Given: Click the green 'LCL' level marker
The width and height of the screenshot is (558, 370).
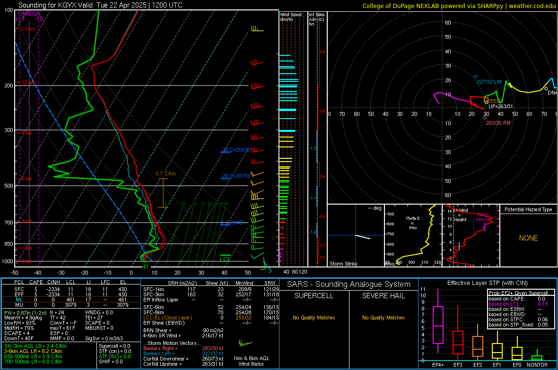Looking at the screenshot, I should (225, 259).
